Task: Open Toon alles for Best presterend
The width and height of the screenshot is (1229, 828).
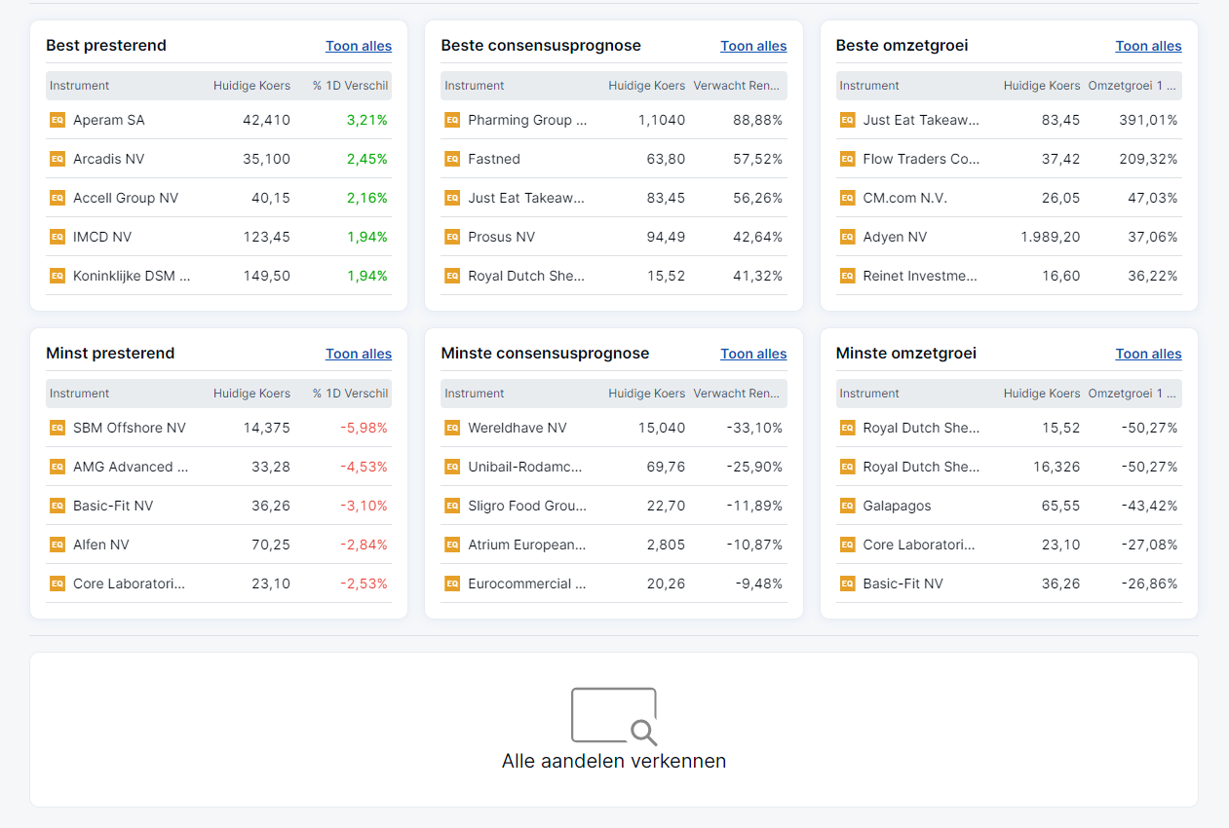Action: coord(359,46)
